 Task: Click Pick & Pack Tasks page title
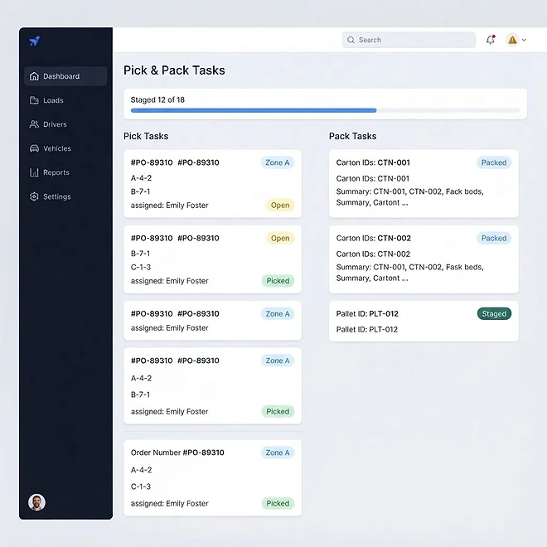174,70
